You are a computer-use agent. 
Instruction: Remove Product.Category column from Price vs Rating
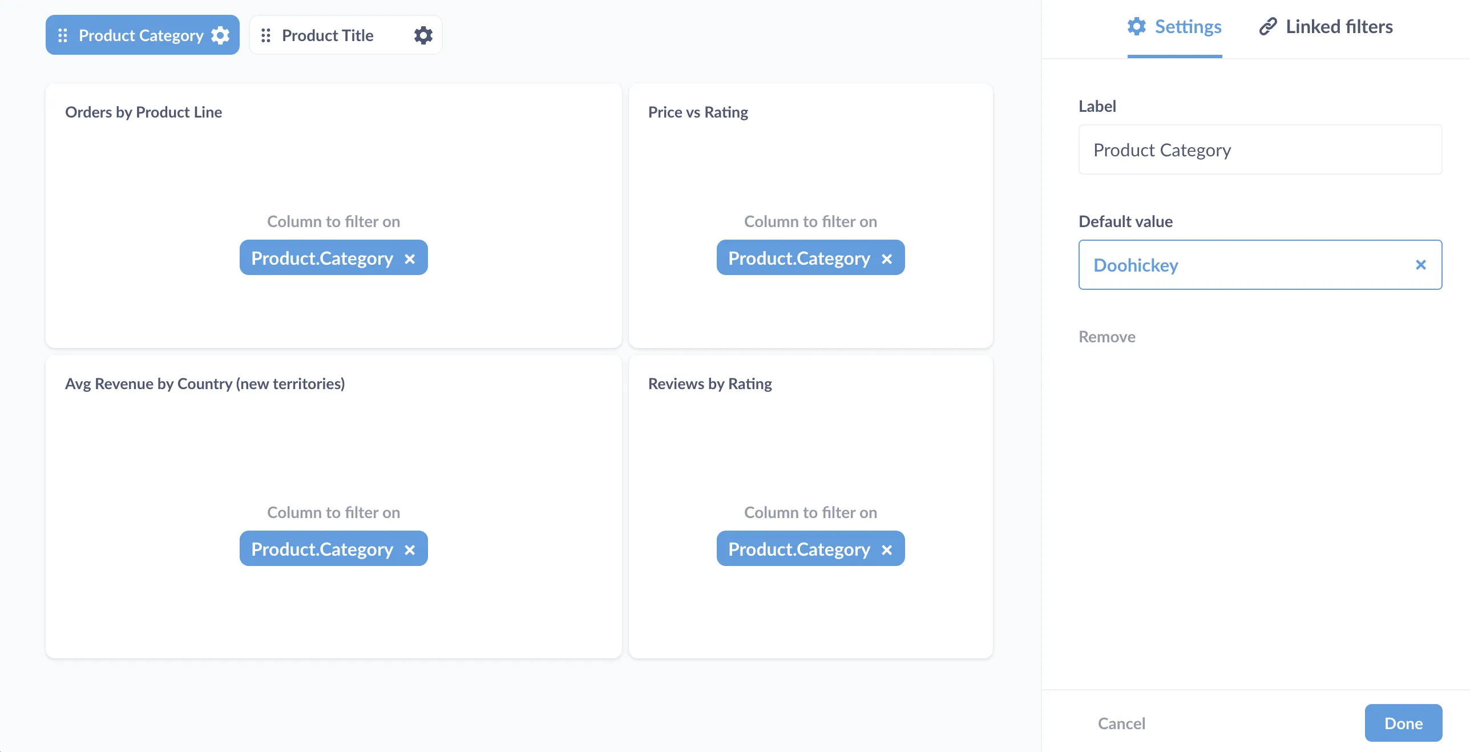click(887, 258)
